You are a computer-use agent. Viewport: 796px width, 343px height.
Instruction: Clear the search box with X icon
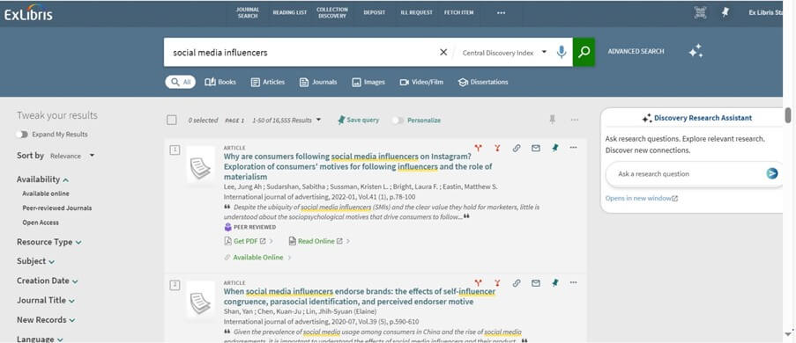tap(443, 52)
